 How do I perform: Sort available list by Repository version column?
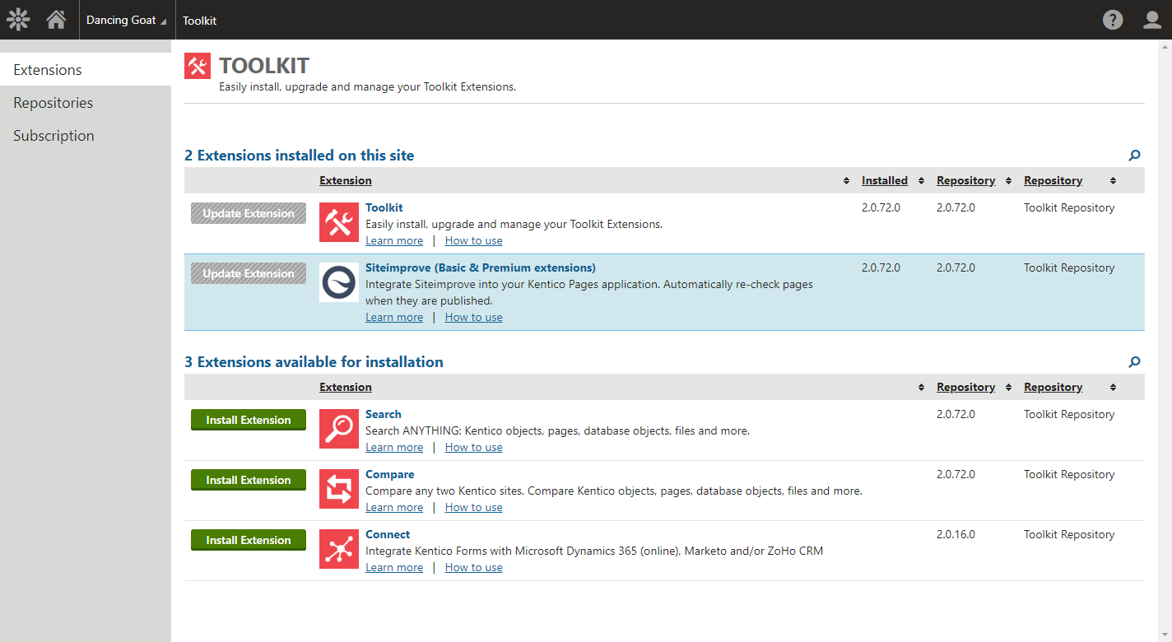966,387
